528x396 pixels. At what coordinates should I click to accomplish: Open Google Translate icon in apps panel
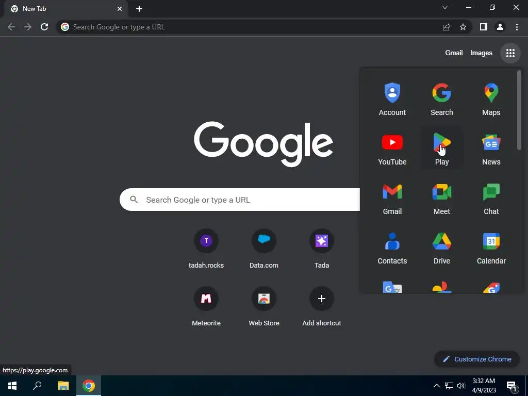tap(392, 287)
